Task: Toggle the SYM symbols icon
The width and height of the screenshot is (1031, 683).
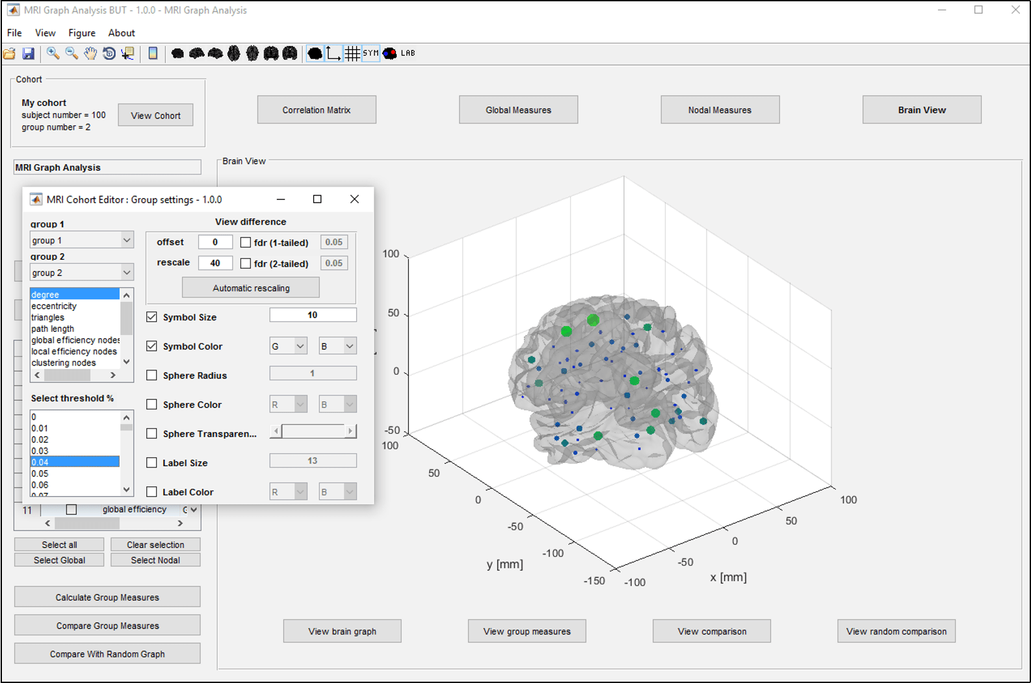Action: point(371,54)
